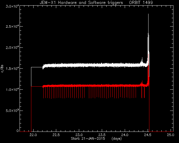Click the JEM-X1 Hardware and Software triggers title
Screen dimensions: 179x143
[81, 3]
